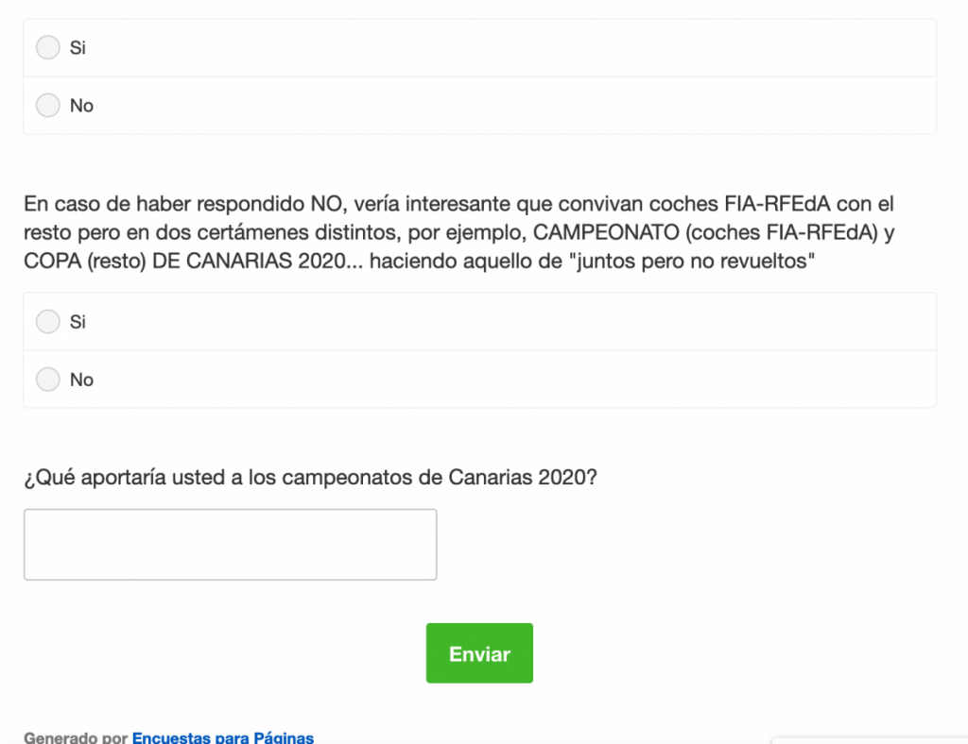The width and height of the screenshot is (968, 744).
Task: Select the "No" radio in the topmost answer group
Action: pyautogui.click(x=47, y=105)
